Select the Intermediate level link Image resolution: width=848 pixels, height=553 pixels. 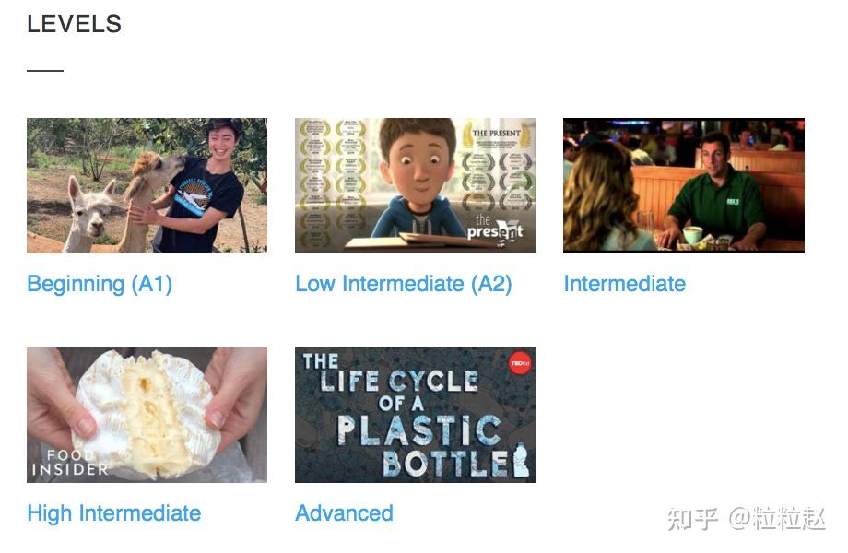coord(625,284)
